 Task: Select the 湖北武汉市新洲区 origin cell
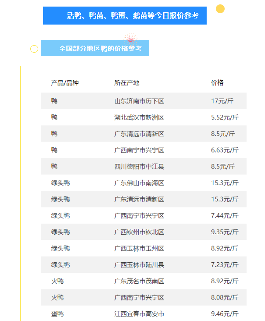click(139, 118)
